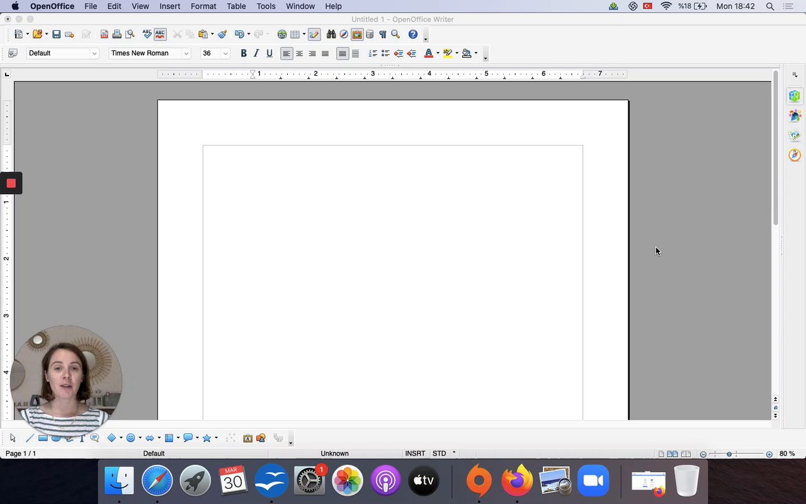Select the Line drawing tool

(x=30, y=438)
